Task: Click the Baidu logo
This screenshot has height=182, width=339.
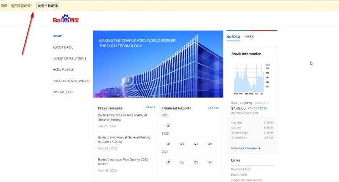Action: click(66, 19)
